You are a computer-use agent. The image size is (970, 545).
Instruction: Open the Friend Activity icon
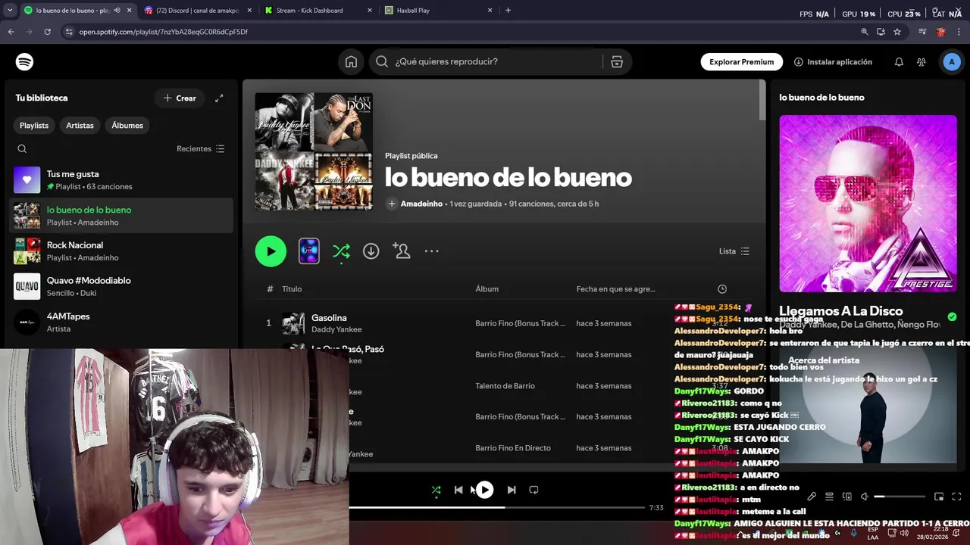coord(921,62)
